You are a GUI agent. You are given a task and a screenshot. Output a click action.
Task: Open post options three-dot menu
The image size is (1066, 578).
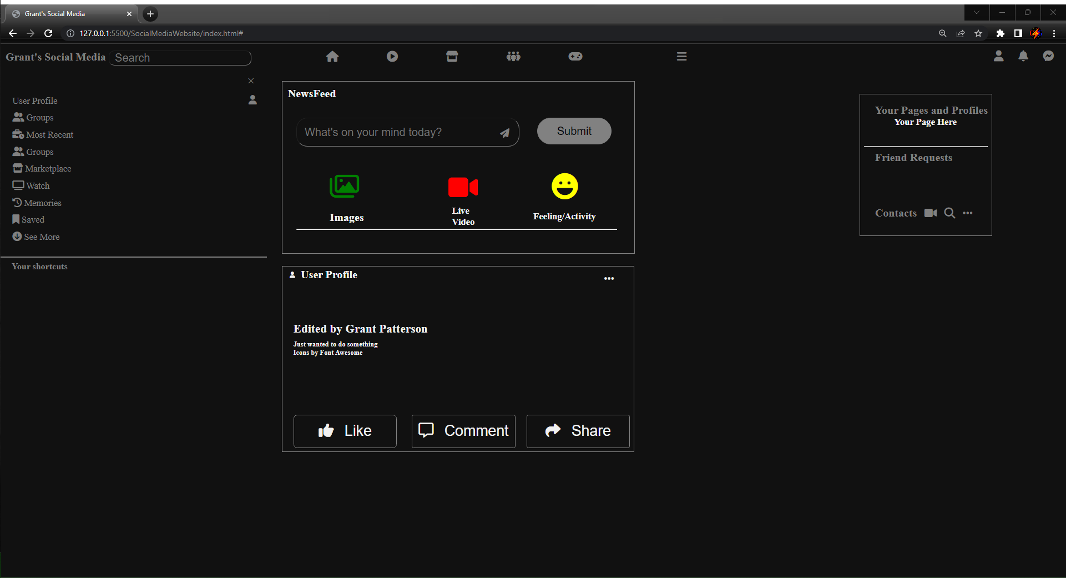click(609, 279)
